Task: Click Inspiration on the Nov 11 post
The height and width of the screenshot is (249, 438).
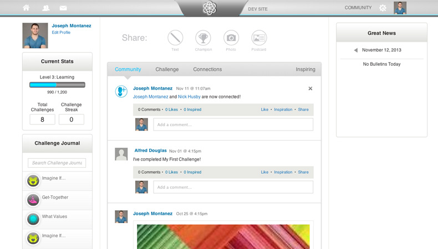Action: [283, 110]
